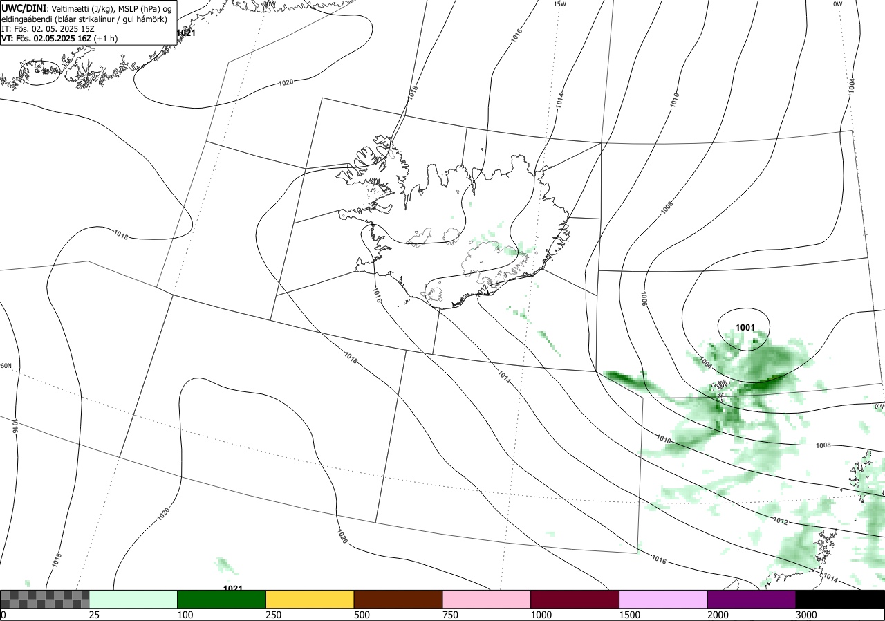Click the grey checkered 0–25 legend swatch
885x621 pixels.
(x=45, y=599)
